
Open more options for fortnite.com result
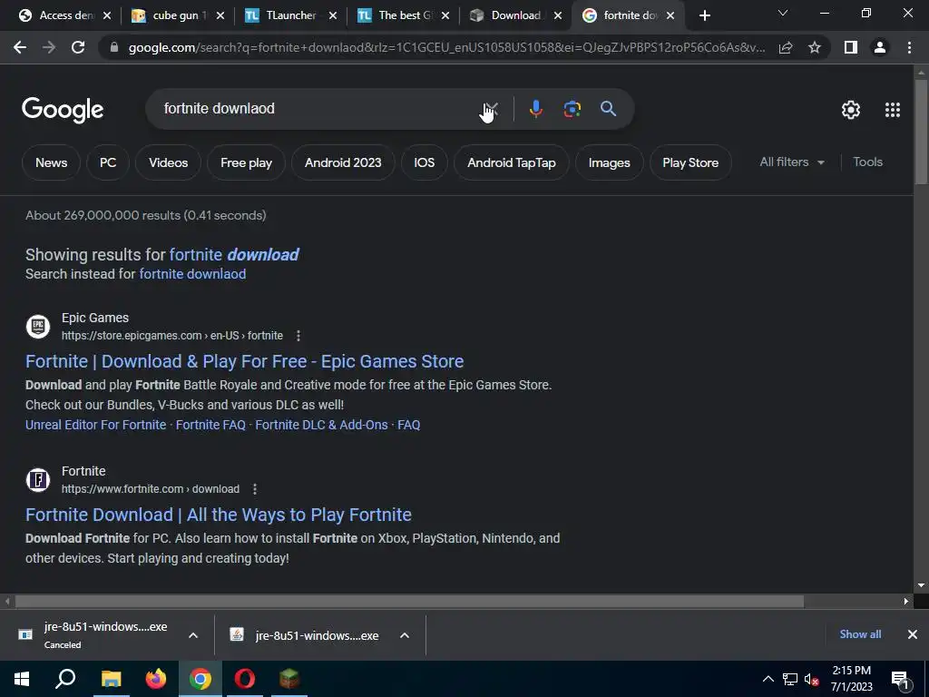pyautogui.click(x=255, y=489)
